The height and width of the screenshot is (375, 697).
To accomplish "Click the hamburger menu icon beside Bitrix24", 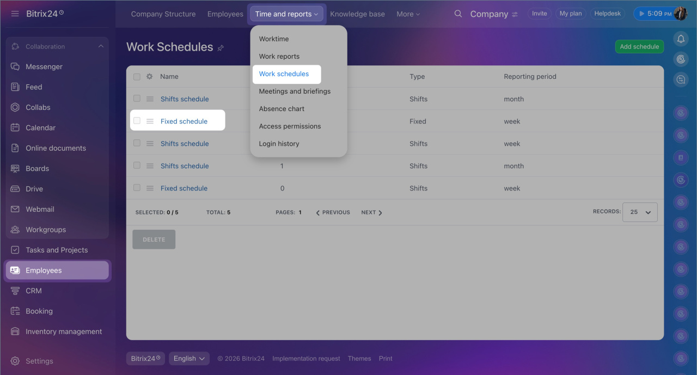I will 15,14.
